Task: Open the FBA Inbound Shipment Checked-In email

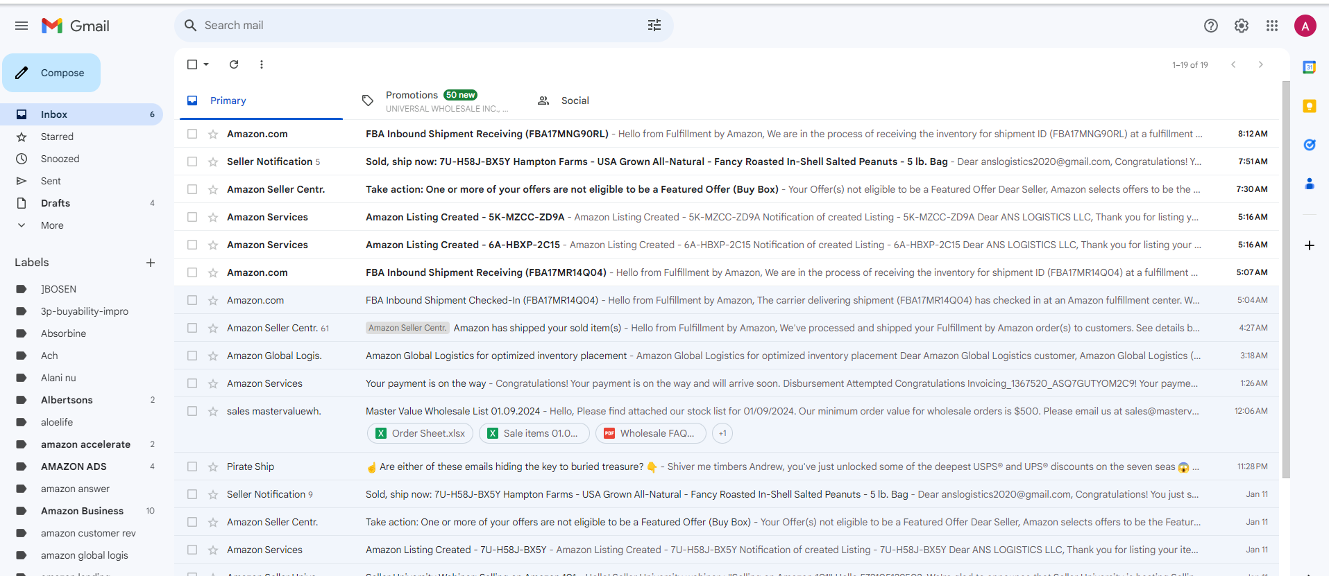Action: pyautogui.click(x=727, y=300)
